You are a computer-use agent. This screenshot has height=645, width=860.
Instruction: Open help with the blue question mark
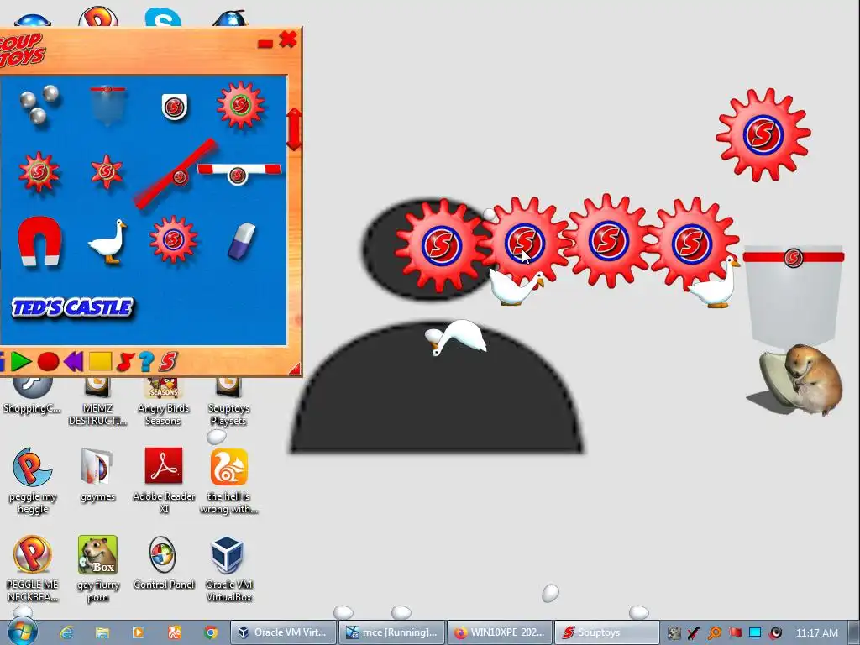pos(146,361)
